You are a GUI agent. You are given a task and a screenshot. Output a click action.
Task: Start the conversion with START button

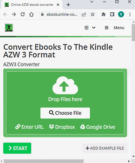(17, 148)
